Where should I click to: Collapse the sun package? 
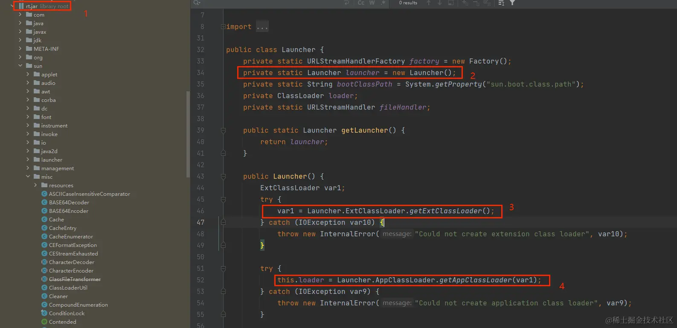tap(20, 66)
